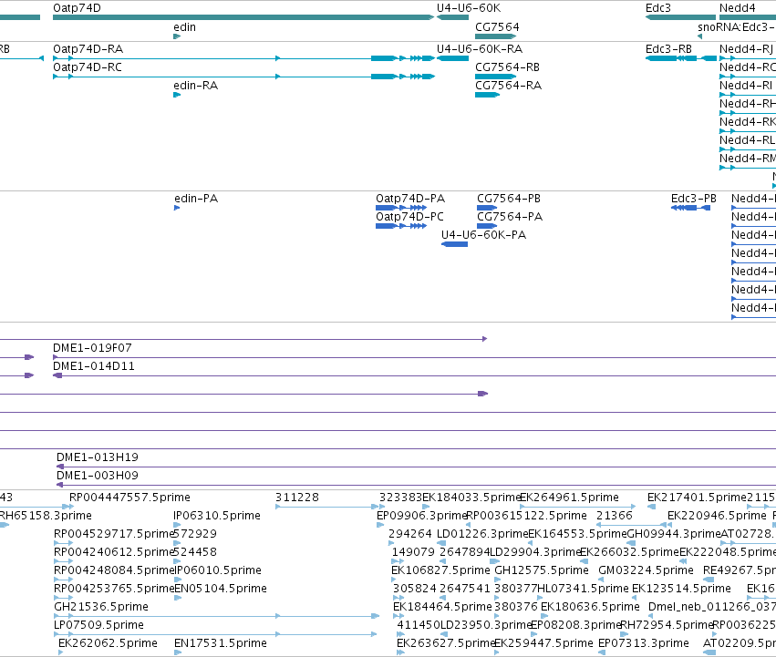The image size is (776, 657).
Task: Select transcript Oatp74D-RA
Action: pos(243,58)
